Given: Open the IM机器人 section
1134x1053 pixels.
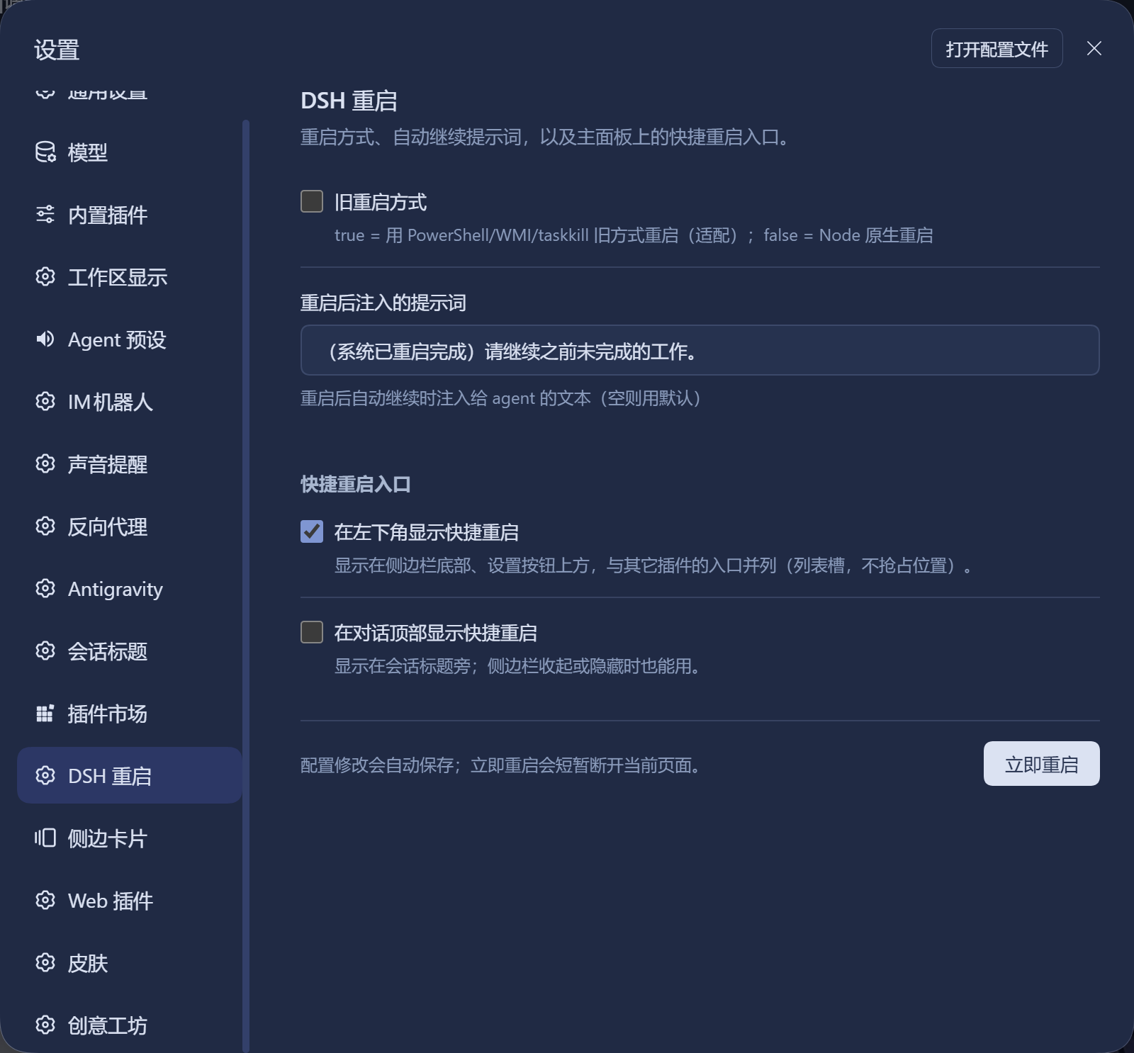Looking at the screenshot, I should (129, 401).
